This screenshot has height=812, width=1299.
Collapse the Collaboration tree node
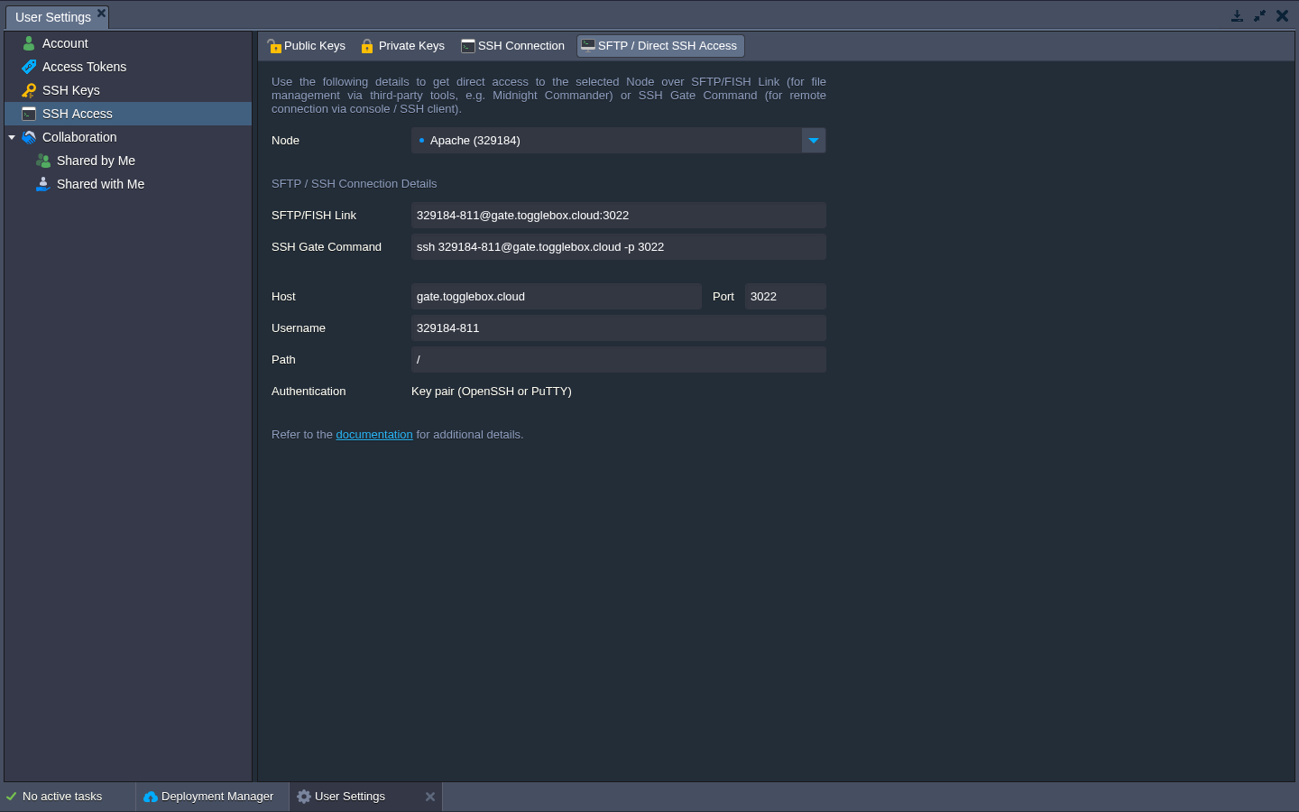(12, 137)
